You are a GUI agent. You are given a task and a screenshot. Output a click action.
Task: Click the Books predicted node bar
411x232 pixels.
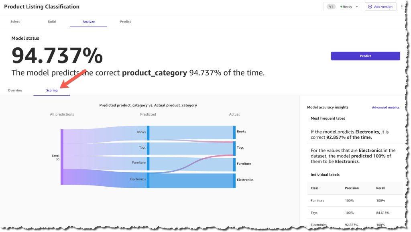pos(148,133)
